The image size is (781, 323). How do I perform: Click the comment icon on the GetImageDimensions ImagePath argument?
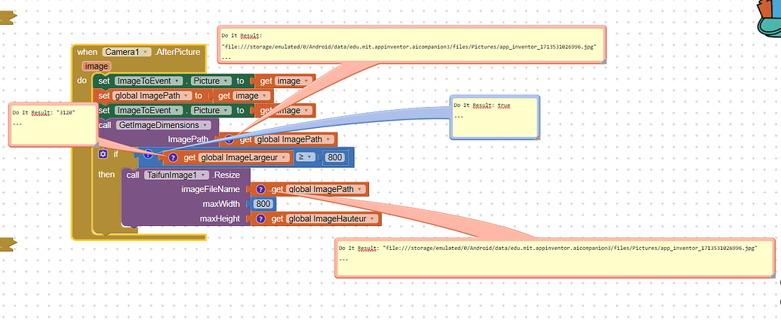[229, 139]
